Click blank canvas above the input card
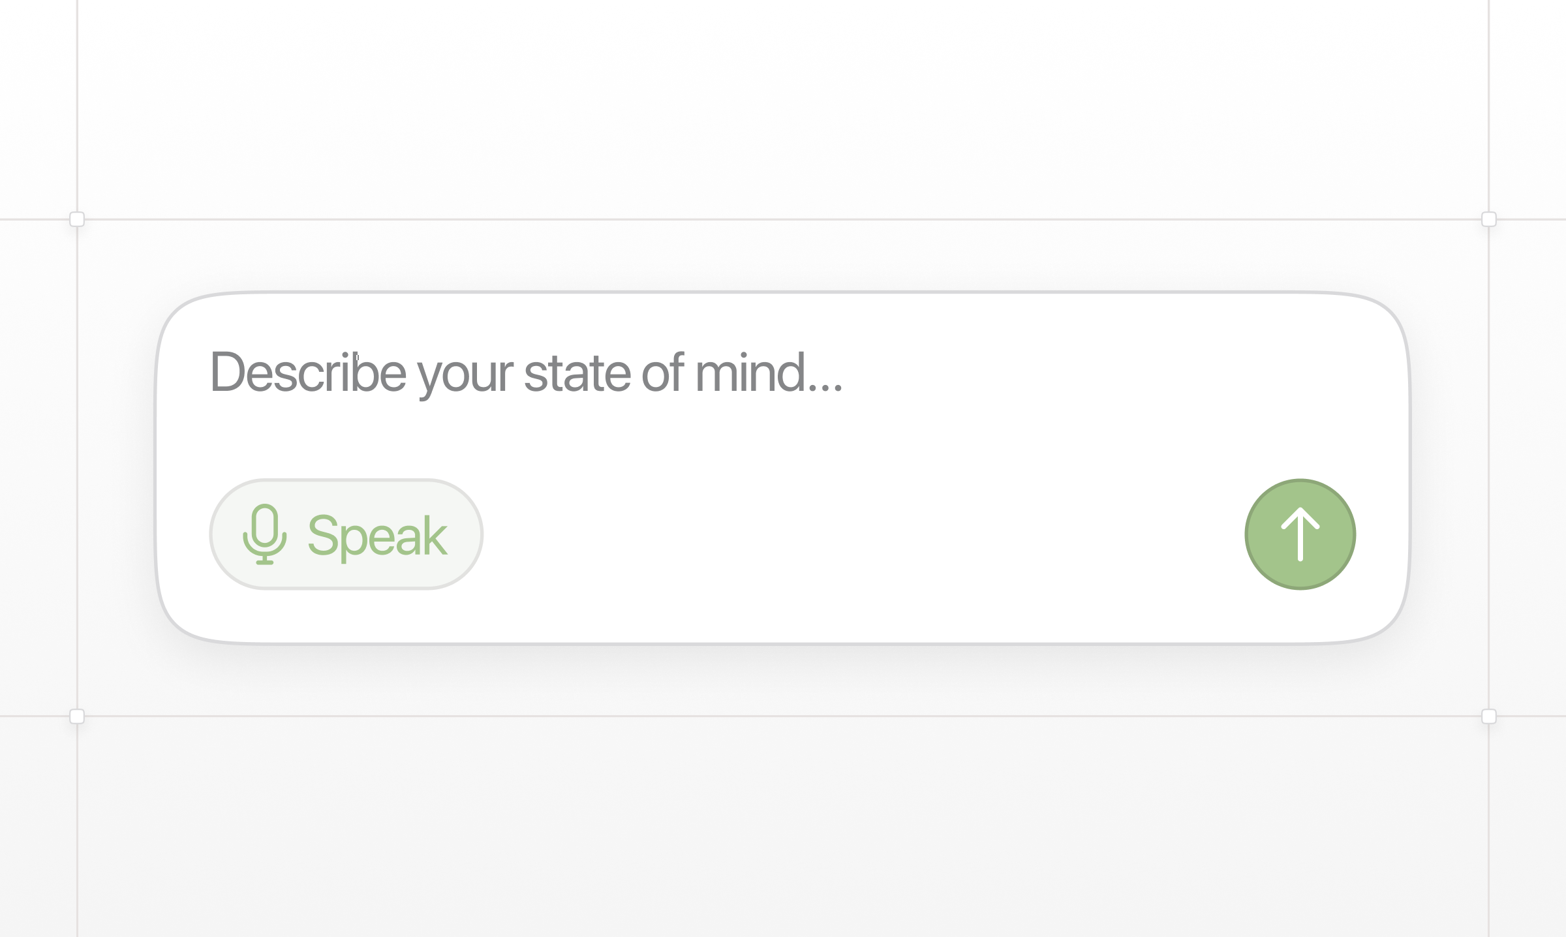The image size is (1566, 937). [783, 117]
